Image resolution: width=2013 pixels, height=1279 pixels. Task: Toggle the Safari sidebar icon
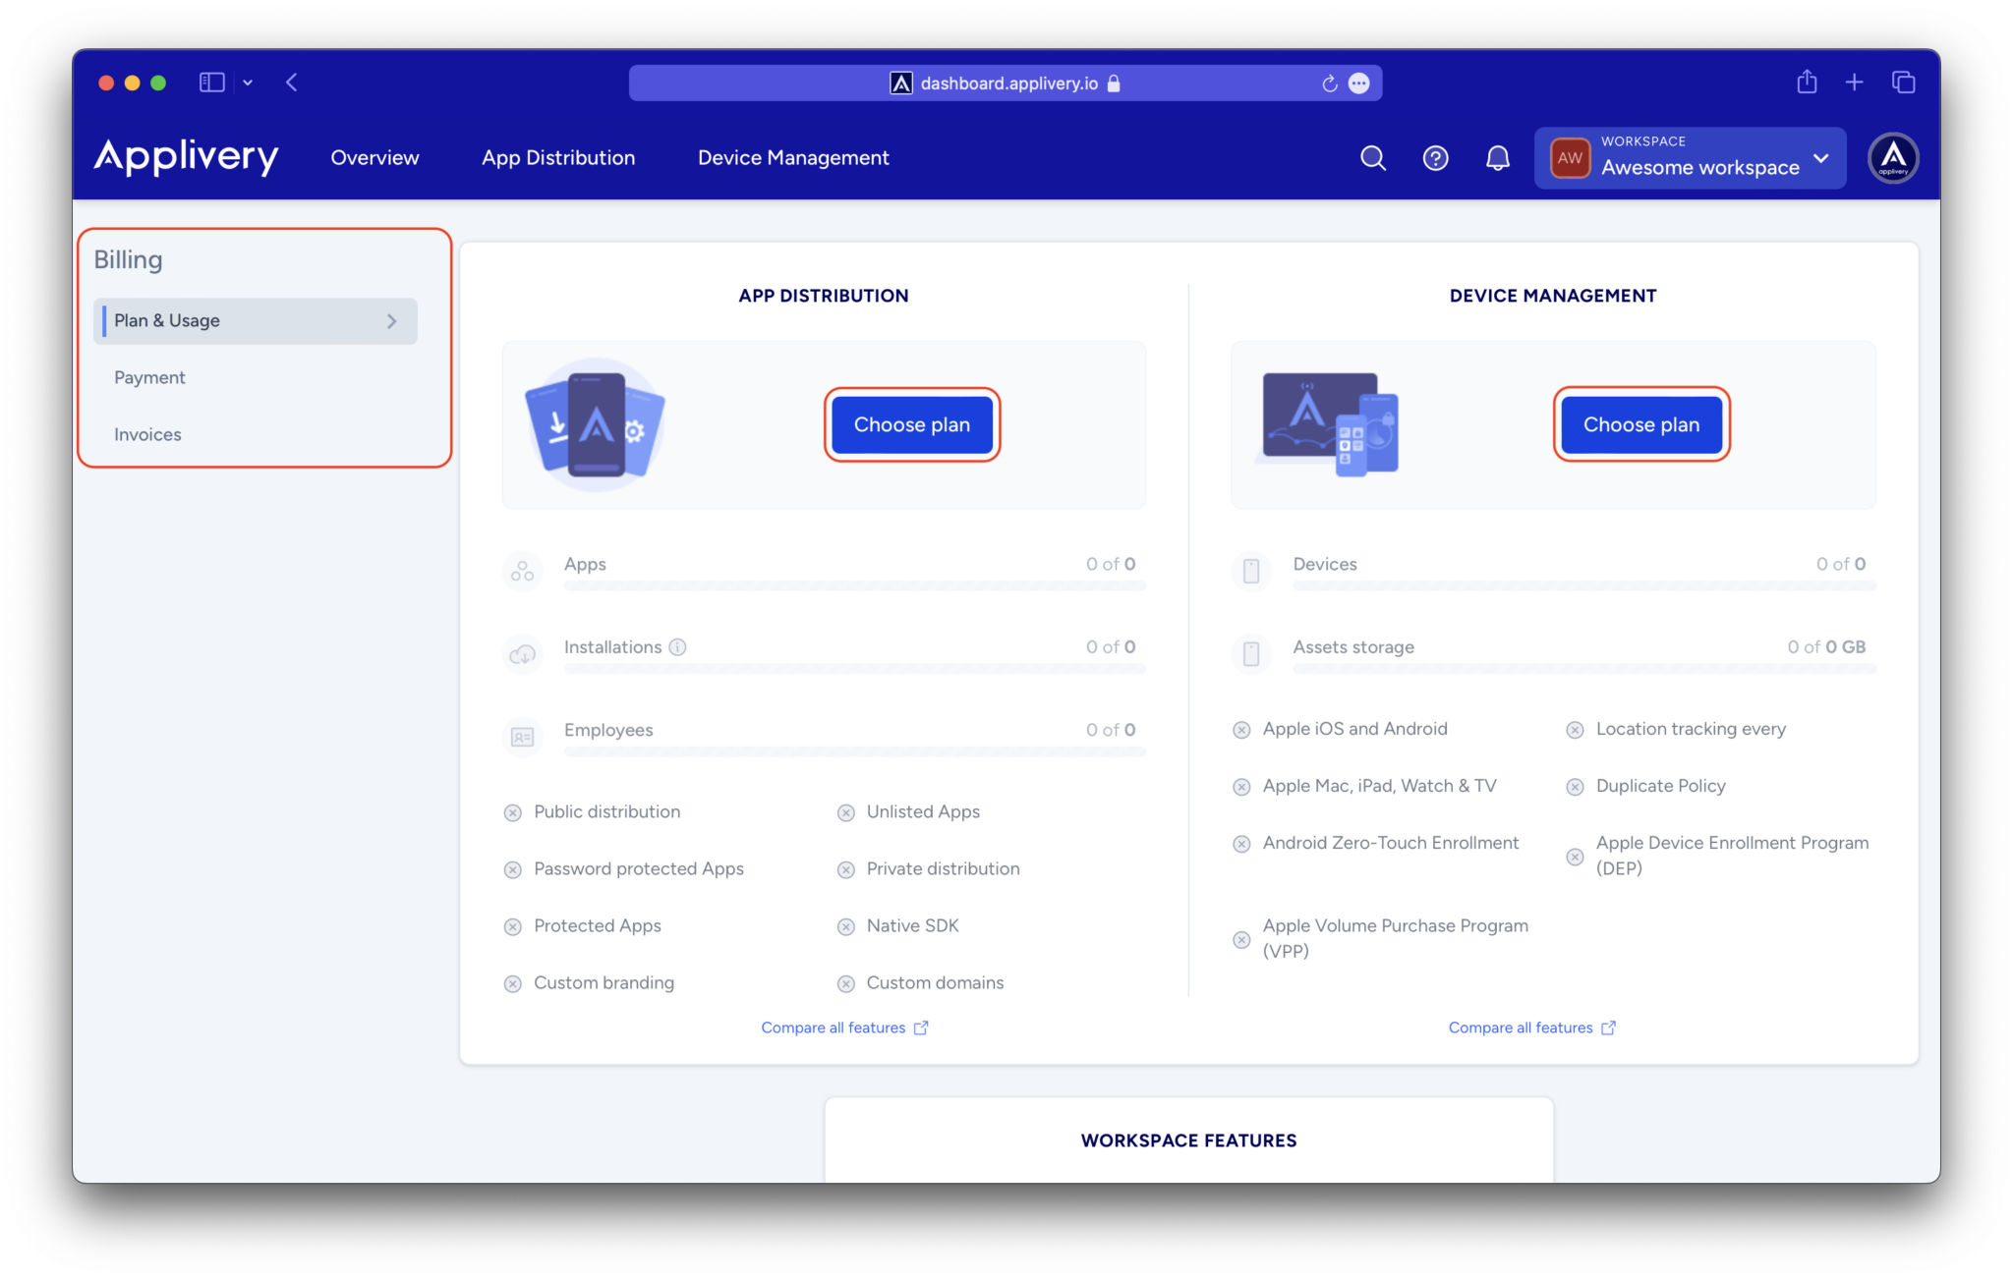point(211,83)
